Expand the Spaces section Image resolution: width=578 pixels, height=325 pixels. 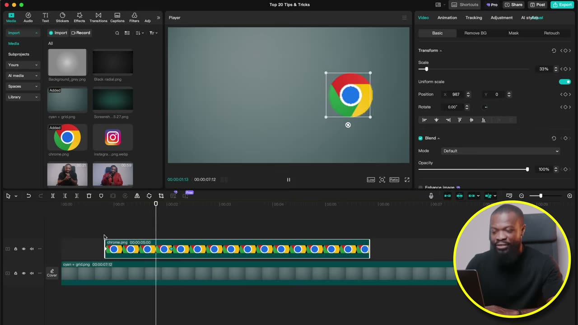click(23, 86)
